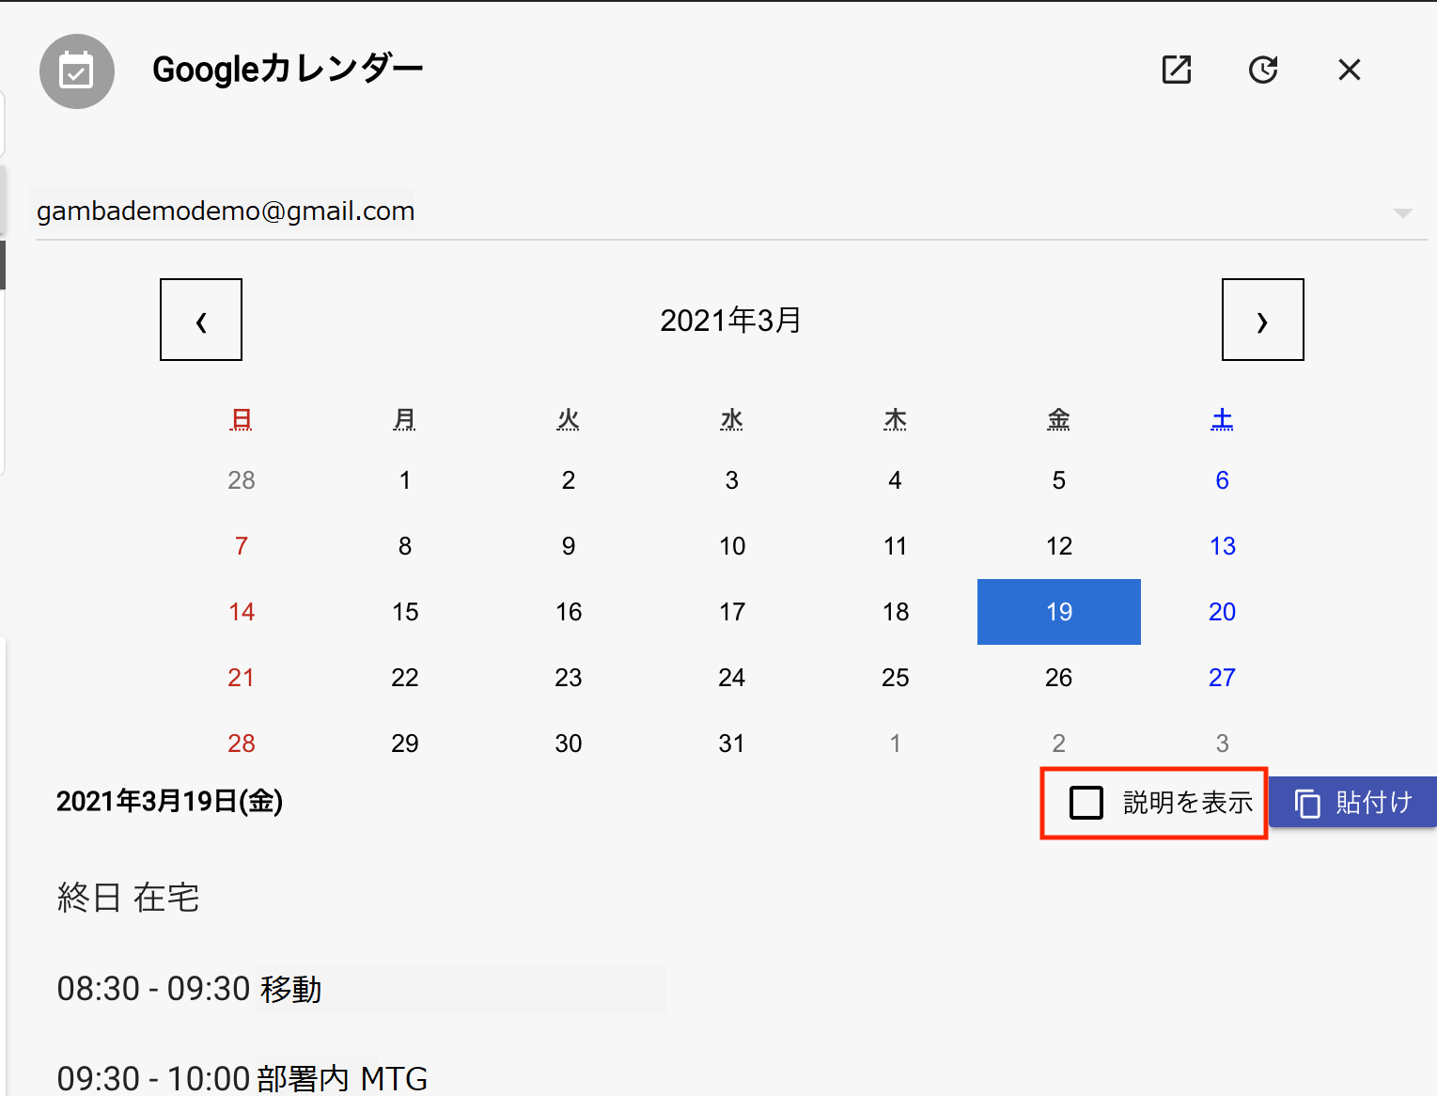Click the 2021年3月 month title
The width and height of the screenshot is (1437, 1096).
(x=730, y=321)
